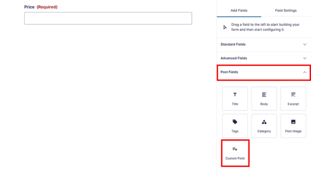Click the Title field icon
The height and width of the screenshot is (177, 311).
(x=235, y=95)
